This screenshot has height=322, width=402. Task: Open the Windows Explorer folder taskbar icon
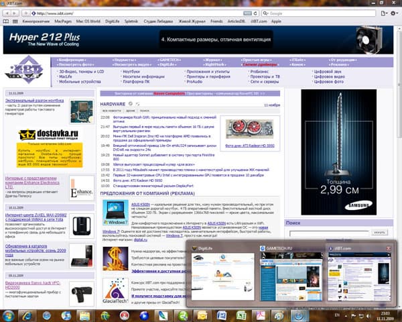click(84, 315)
